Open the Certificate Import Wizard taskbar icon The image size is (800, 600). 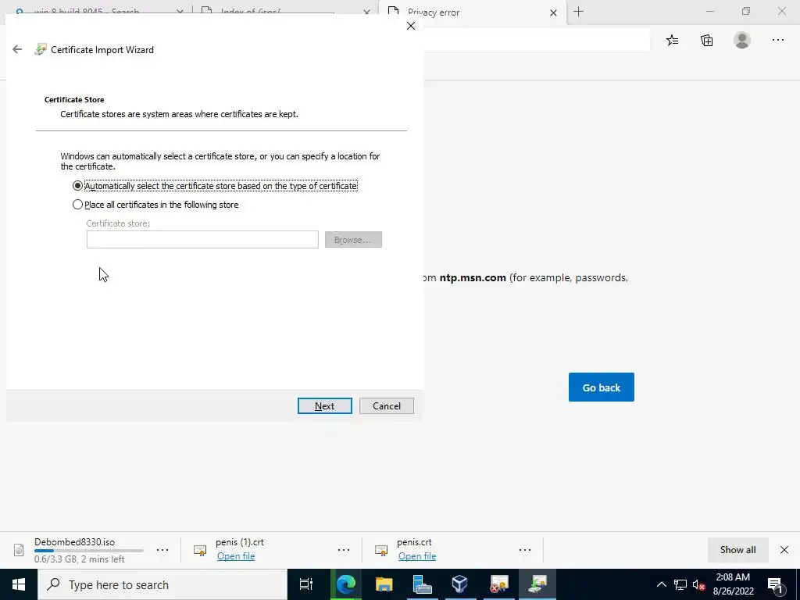pyautogui.click(x=537, y=584)
